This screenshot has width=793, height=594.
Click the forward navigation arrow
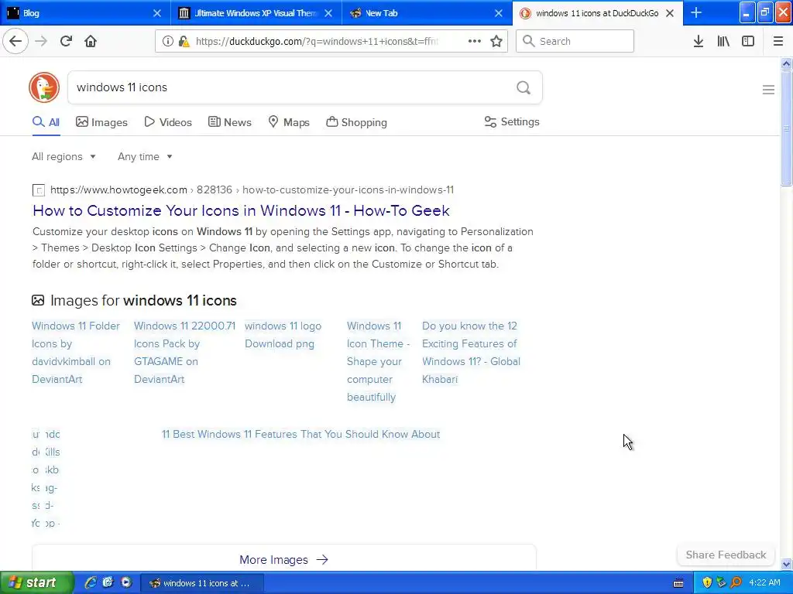pos(41,41)
